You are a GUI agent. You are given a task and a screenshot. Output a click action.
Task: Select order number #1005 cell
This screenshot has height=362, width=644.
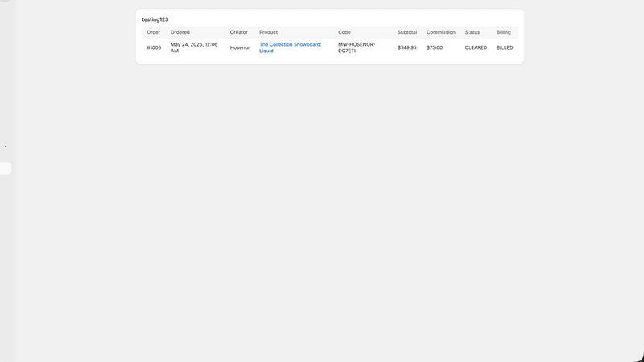coord(154,47)
